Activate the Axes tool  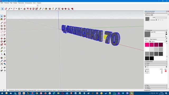(x=2, y=54)
